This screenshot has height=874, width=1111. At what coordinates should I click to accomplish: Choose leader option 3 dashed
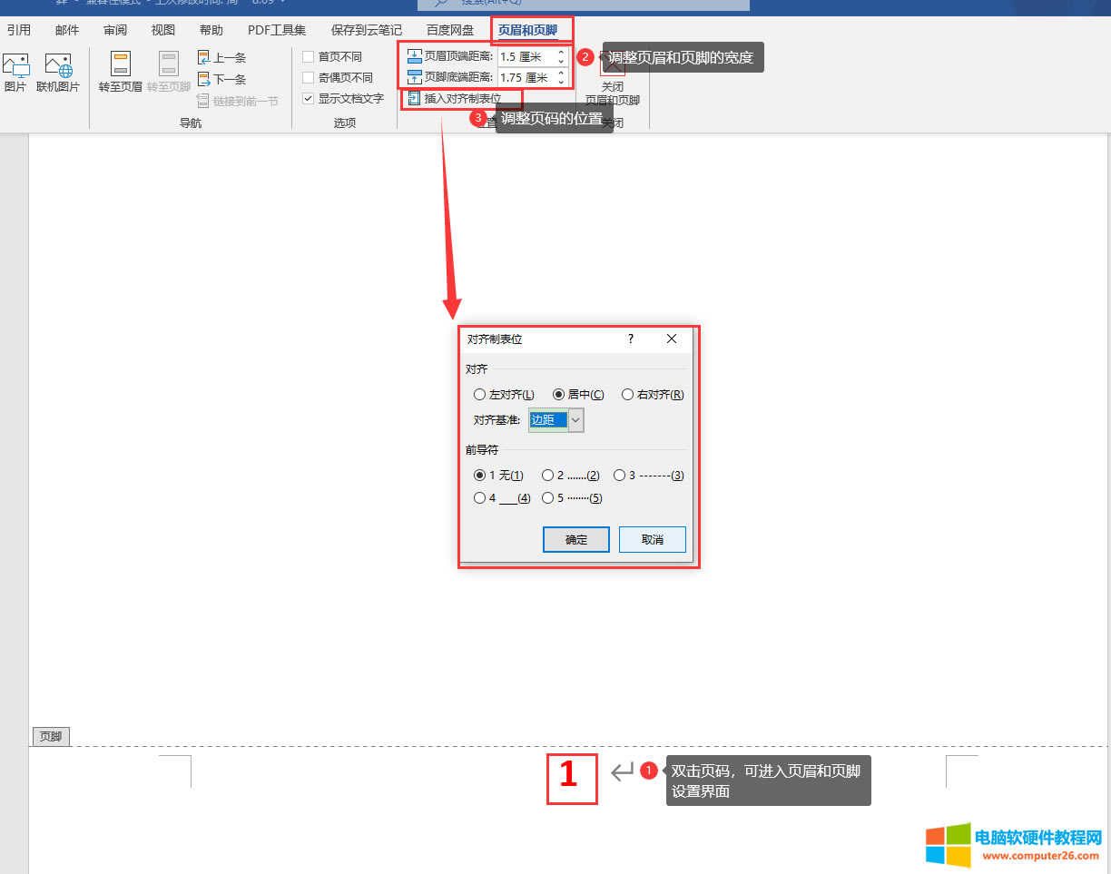pos(619,475)
